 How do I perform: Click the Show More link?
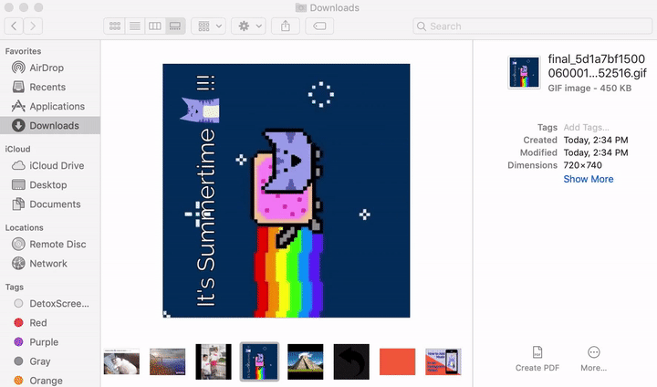click(x=588, y=180)
